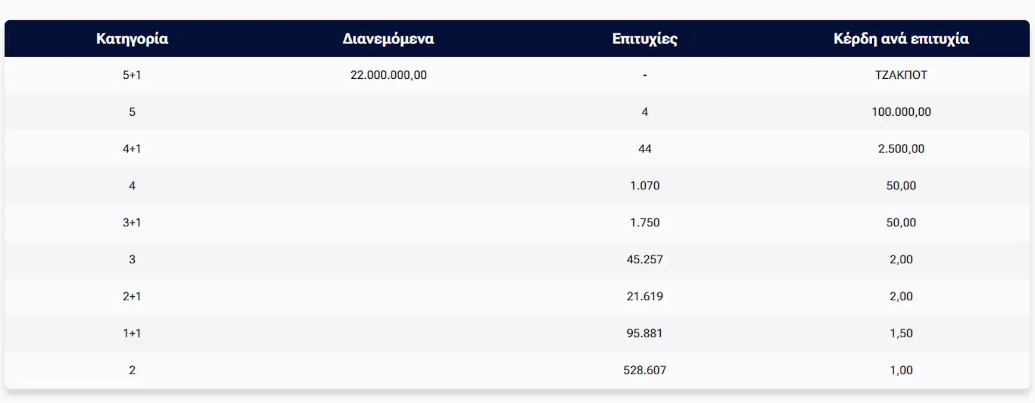Click the Κατηγορία column header

[x=132, y=39]
